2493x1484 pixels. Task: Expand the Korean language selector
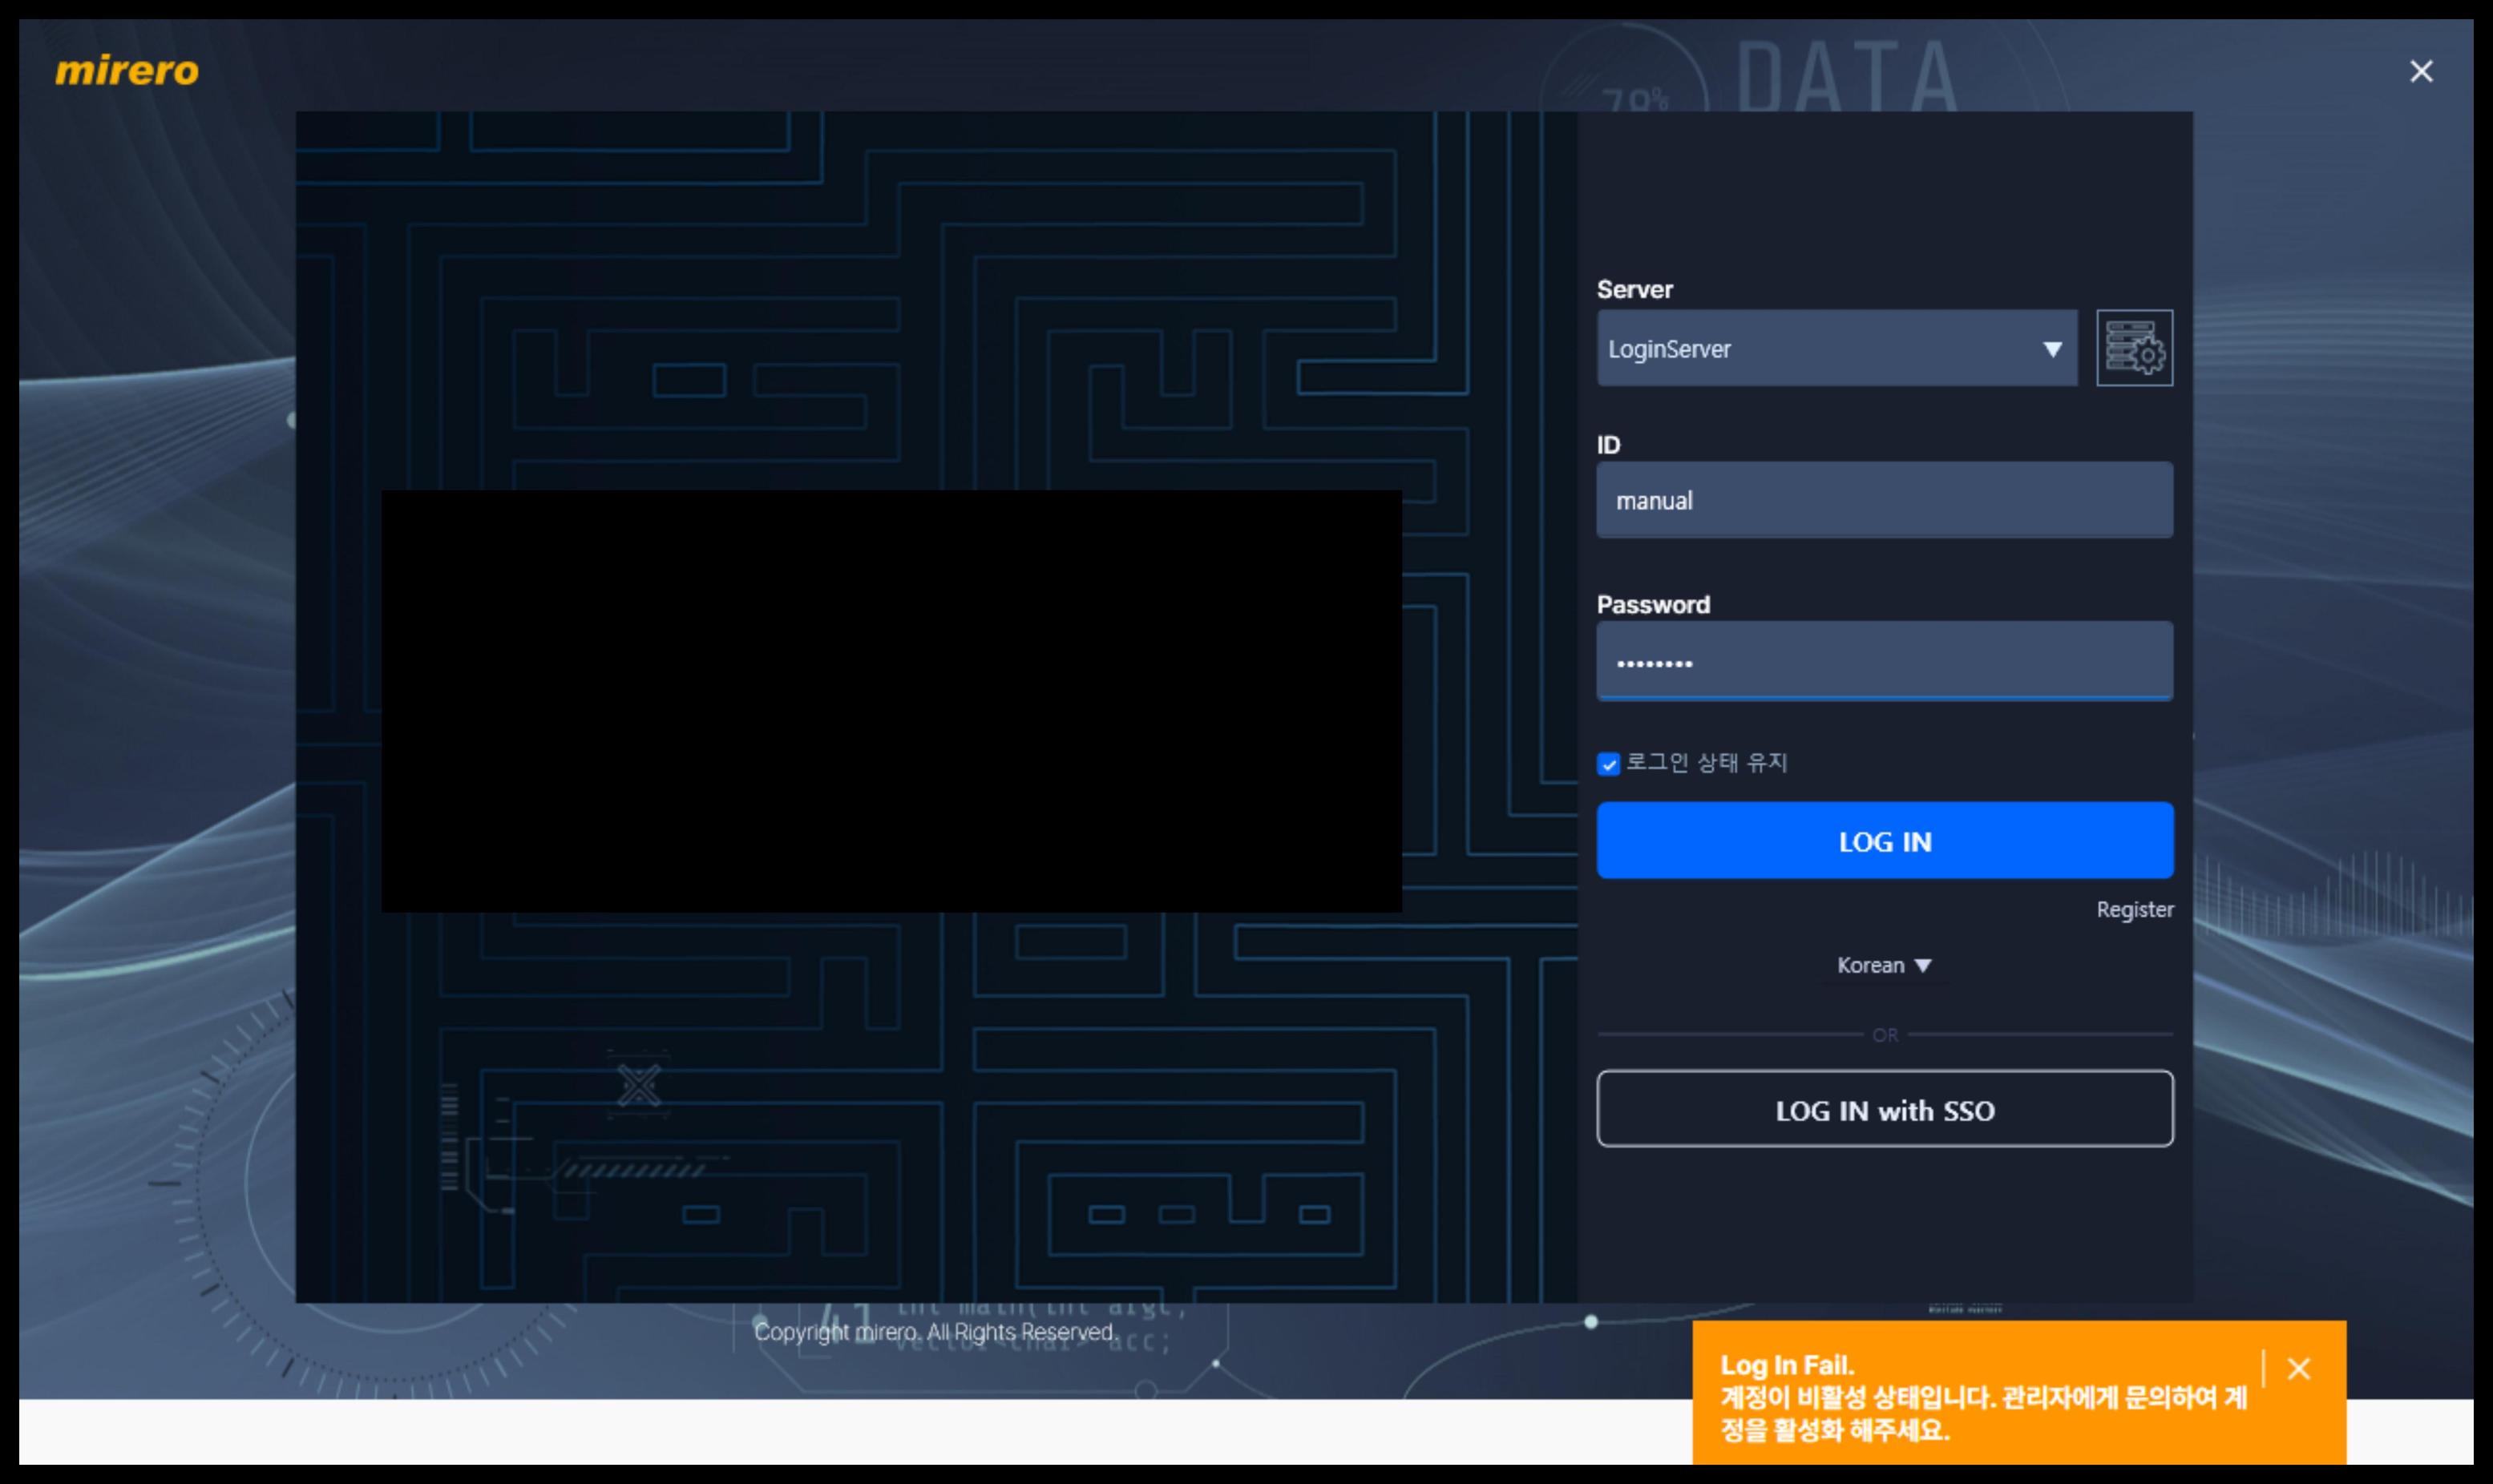click(1869, 965)
